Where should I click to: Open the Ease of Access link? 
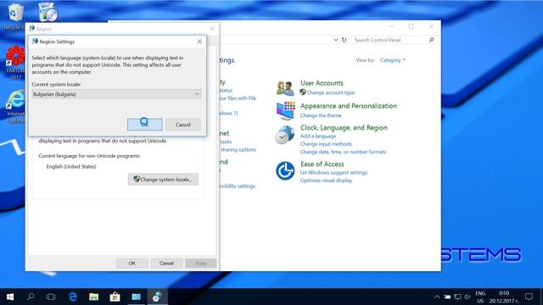point(322,164)
